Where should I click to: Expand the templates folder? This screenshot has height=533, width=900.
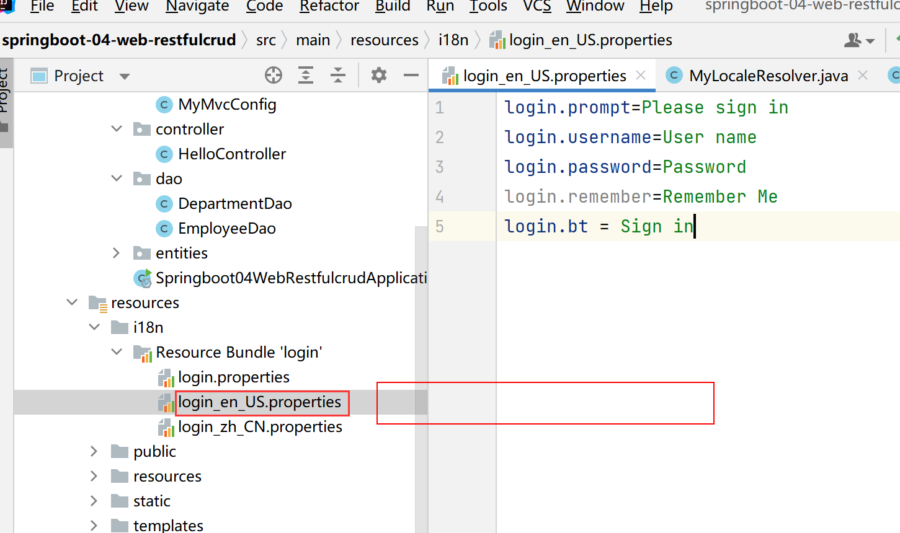tap(94, 526)
